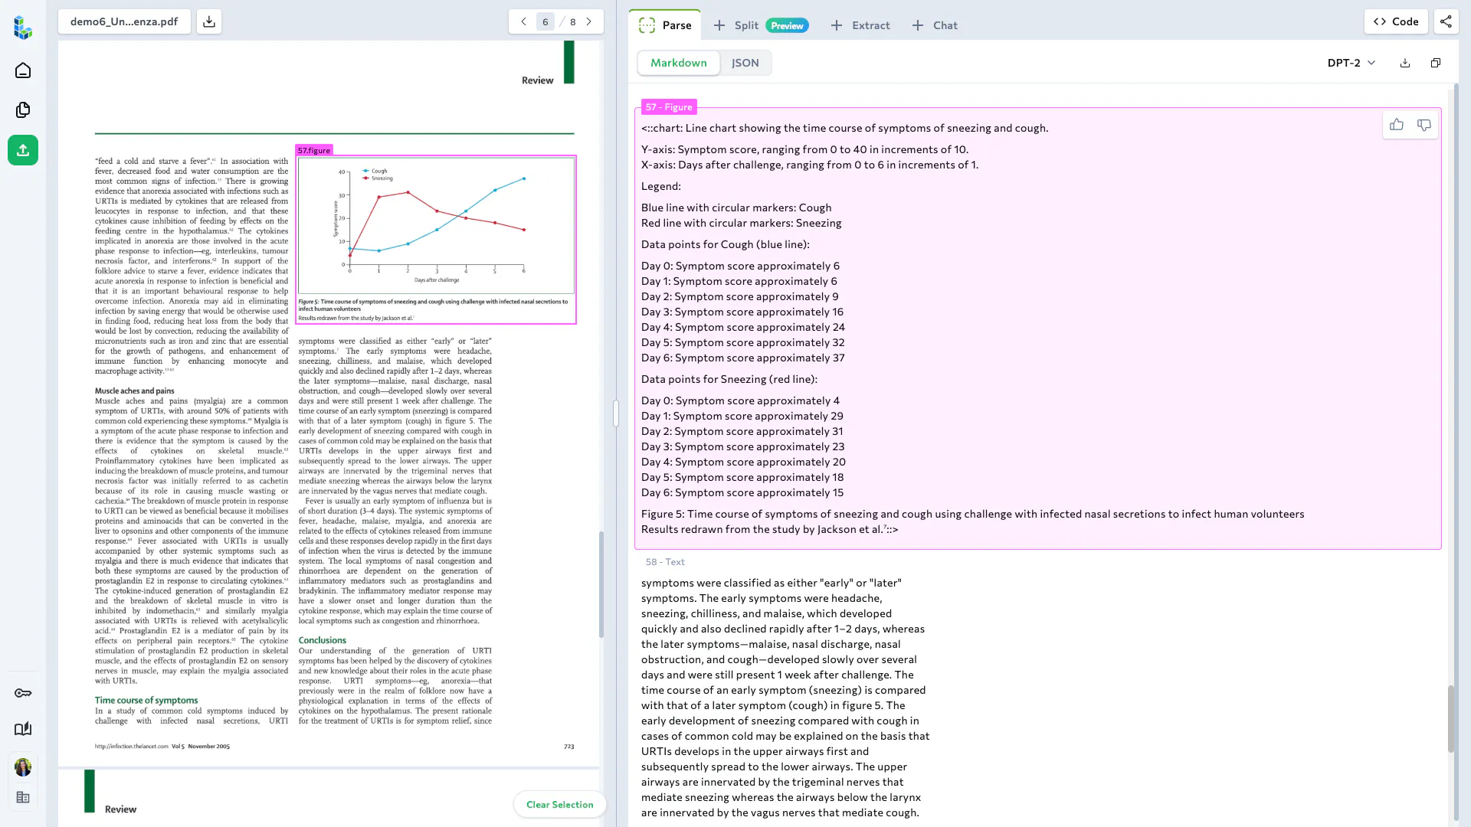Click the sneezing 'Day 1: Symptom score approximately 29' line
Screen dimensions: 1471x827
tap(742, 416)
